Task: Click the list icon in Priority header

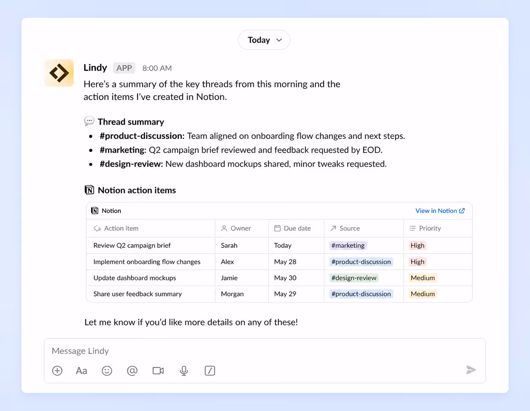Action: coord(412,228)
